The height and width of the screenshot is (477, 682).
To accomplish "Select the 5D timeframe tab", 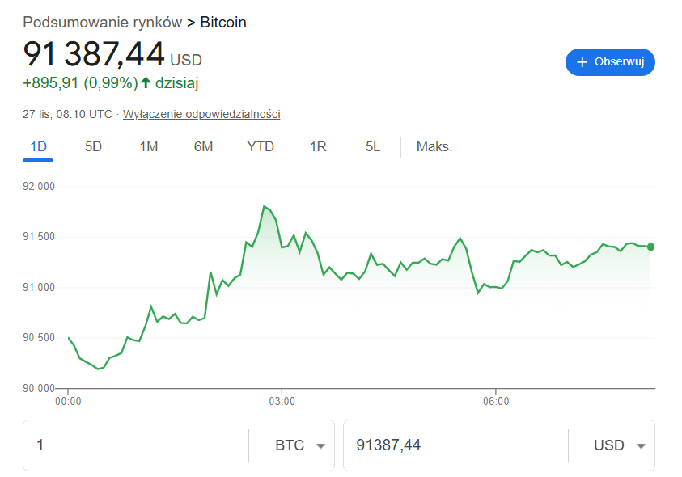I will tap(92, 146).
